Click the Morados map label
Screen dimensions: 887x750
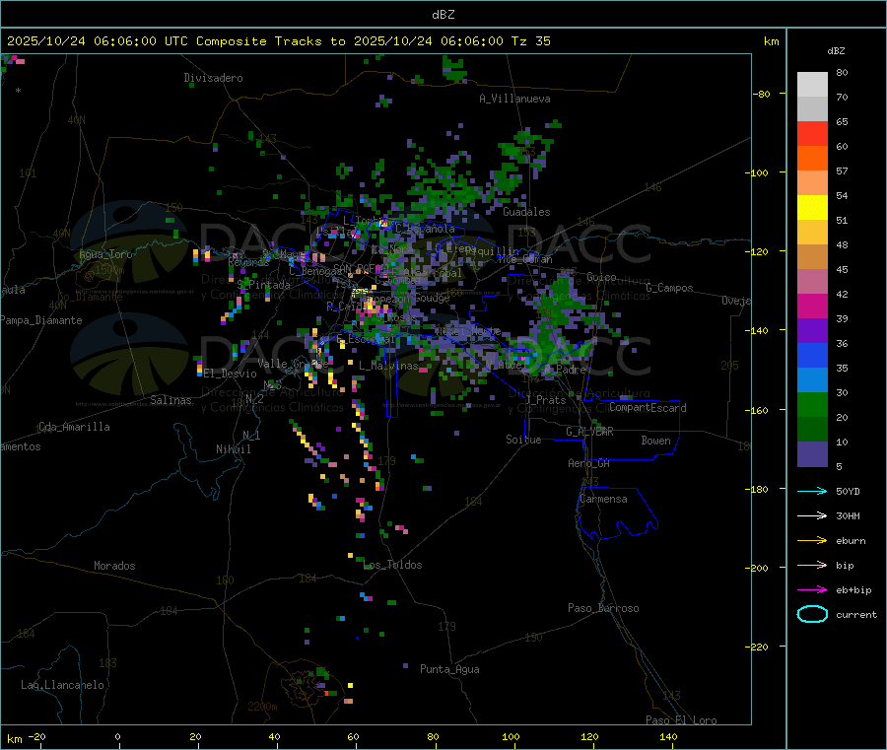115,566
